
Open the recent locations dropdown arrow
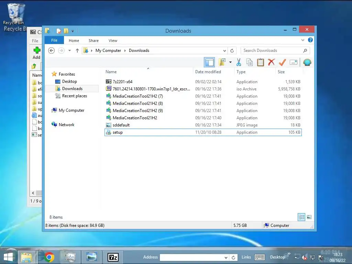[x=69, y=51]
